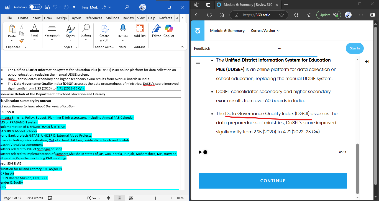This screenshot has height=201, width=379.
Task: Switch to the Design ribbon tab
Action: click(x=61, y=18)
